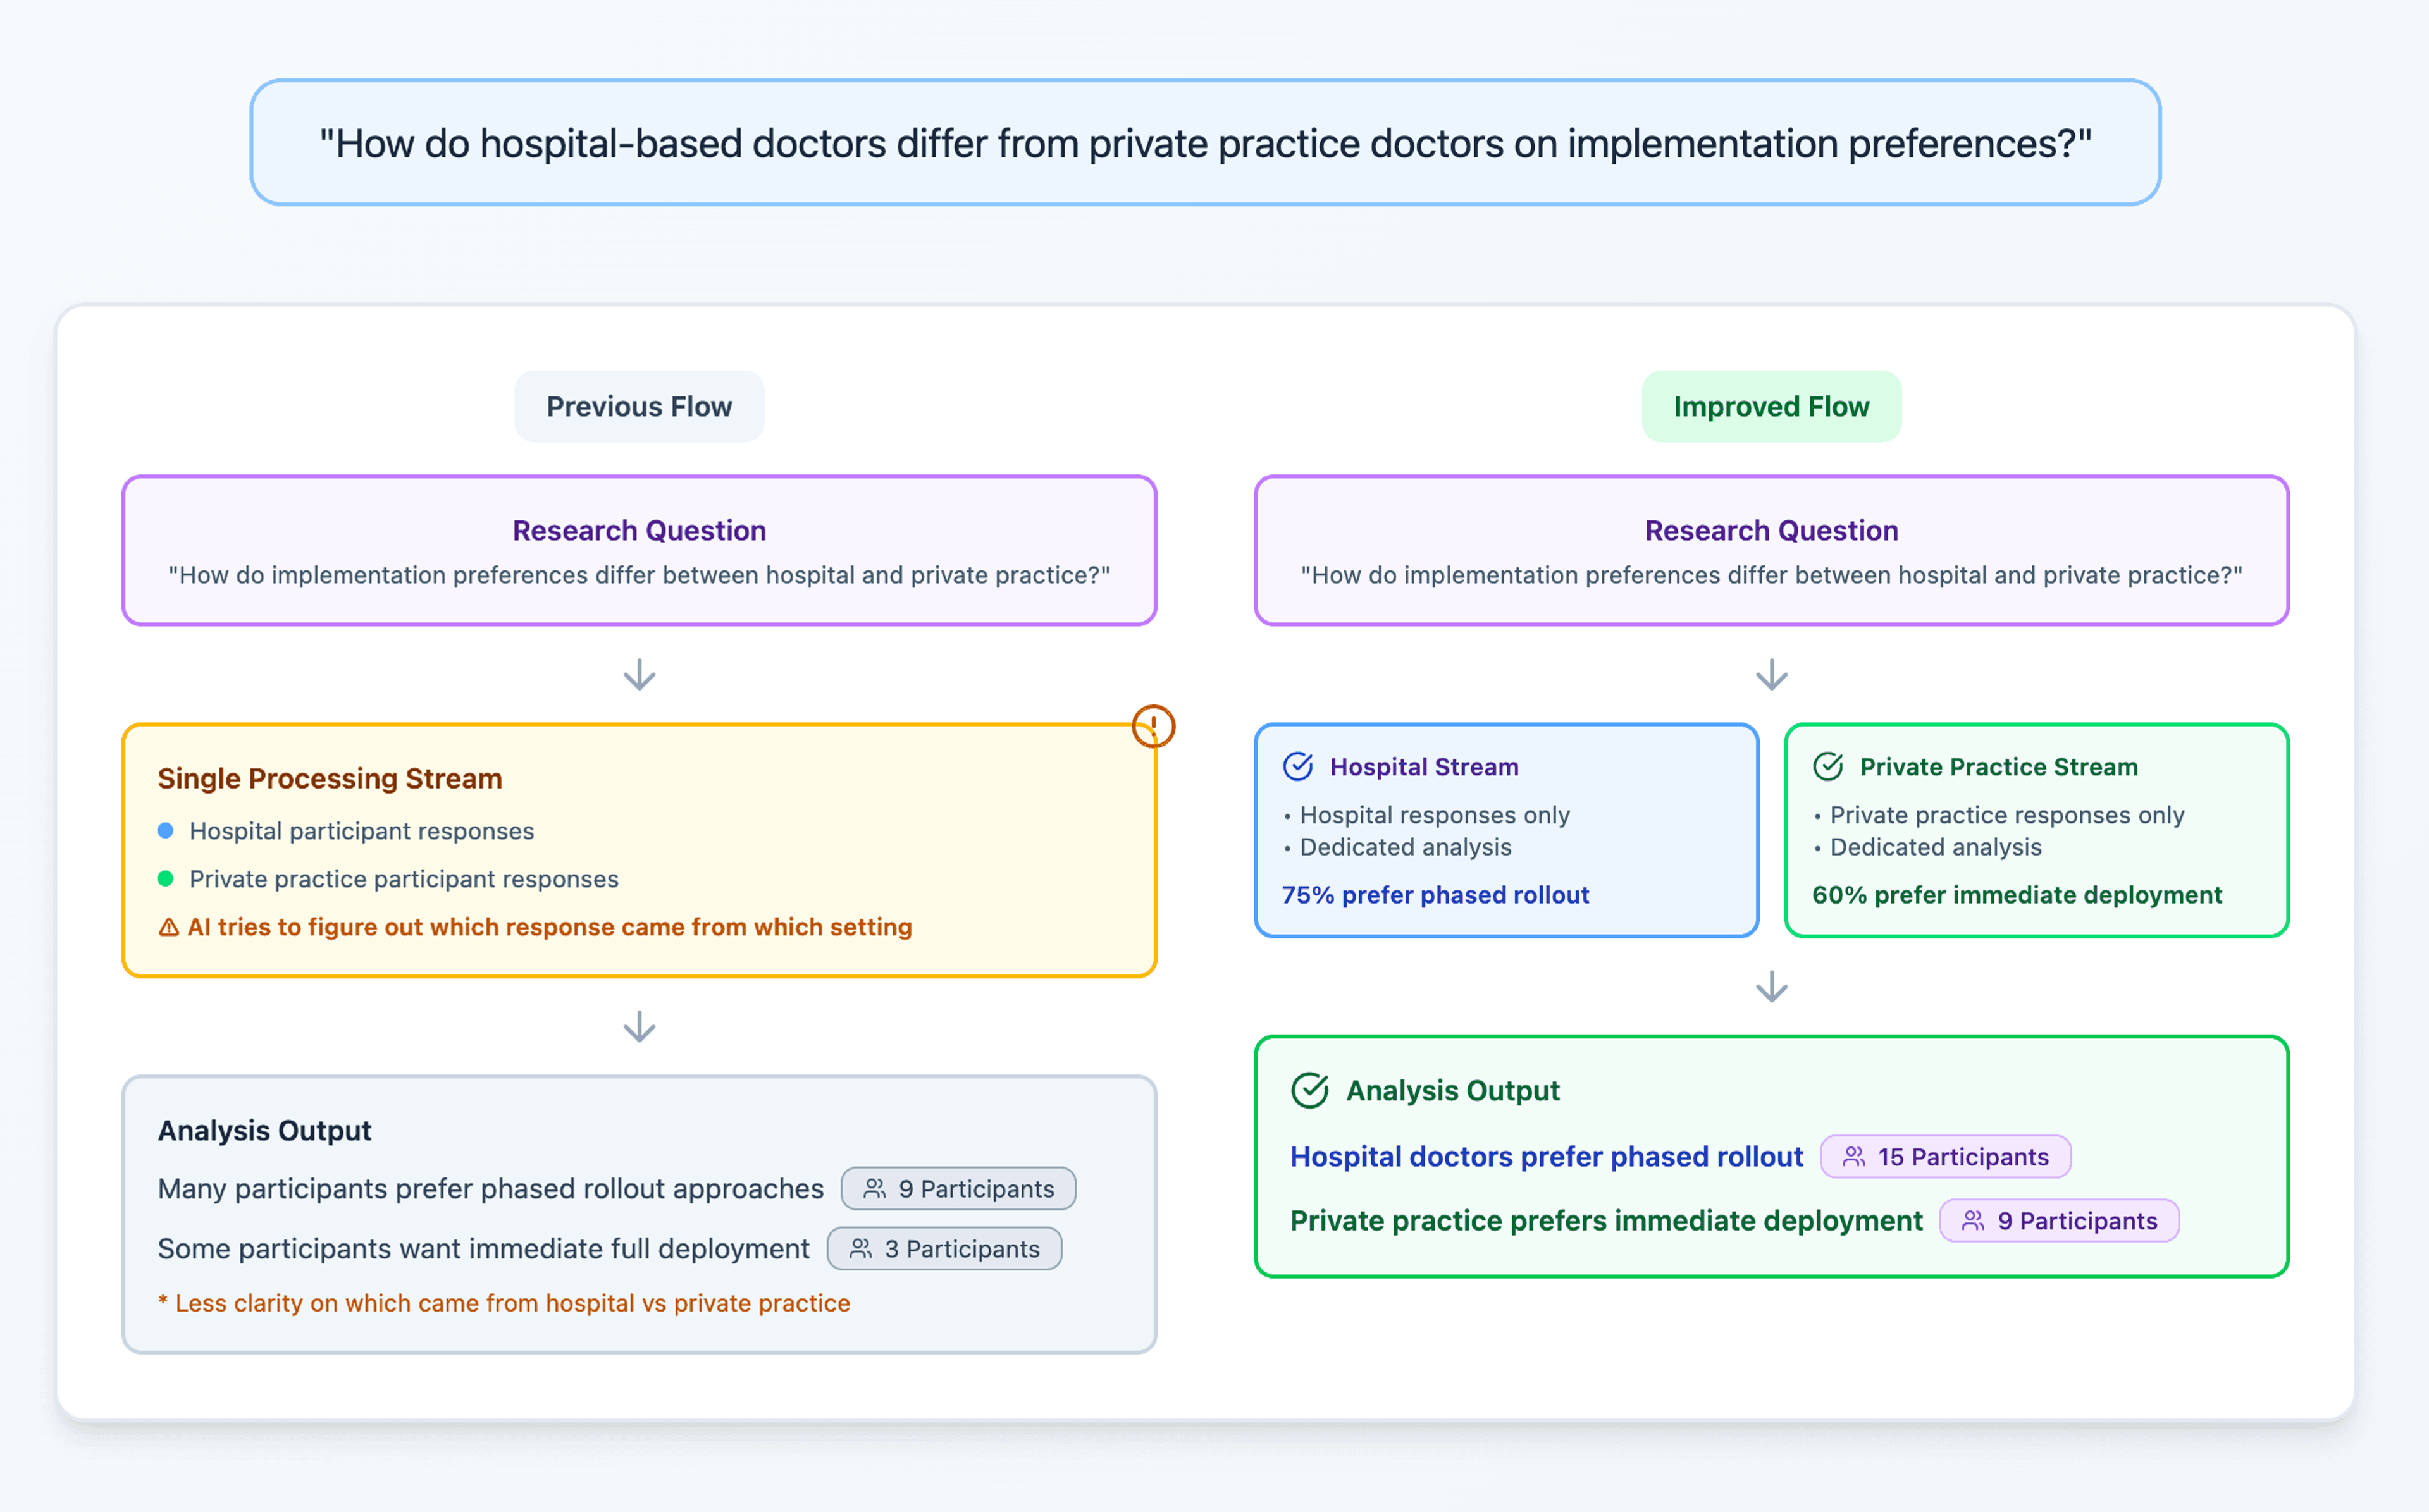Open the gray 9 Participants badge under Previous Flow
The width and height of the screenshot is (2429, 1512).
tap(958, 1189)
